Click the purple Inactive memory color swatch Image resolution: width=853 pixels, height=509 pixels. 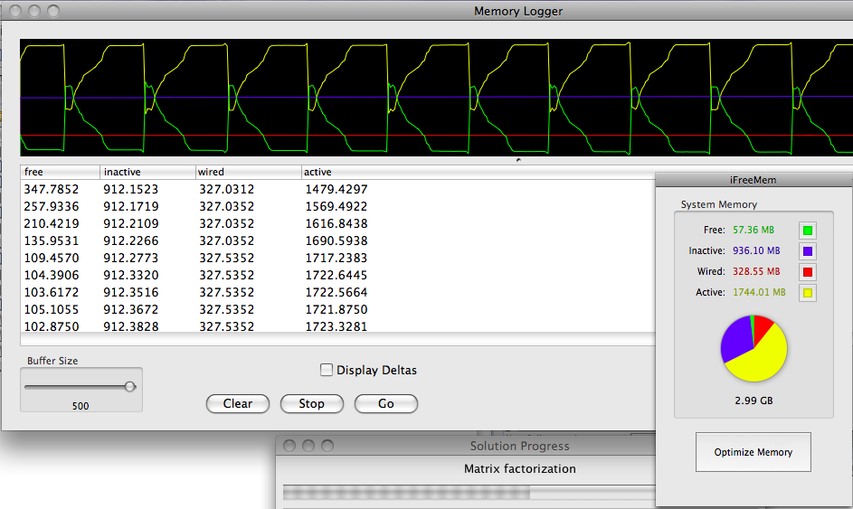pyautogui.click(x=807, y=251)
